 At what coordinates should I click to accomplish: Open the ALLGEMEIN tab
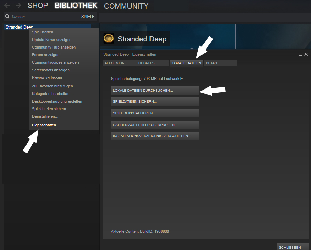coord(119,63)
